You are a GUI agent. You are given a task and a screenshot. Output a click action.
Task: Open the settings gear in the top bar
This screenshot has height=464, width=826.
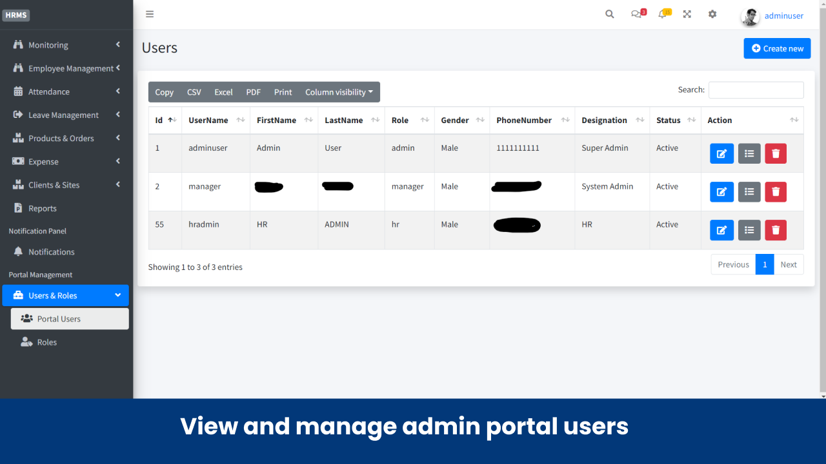712,14
